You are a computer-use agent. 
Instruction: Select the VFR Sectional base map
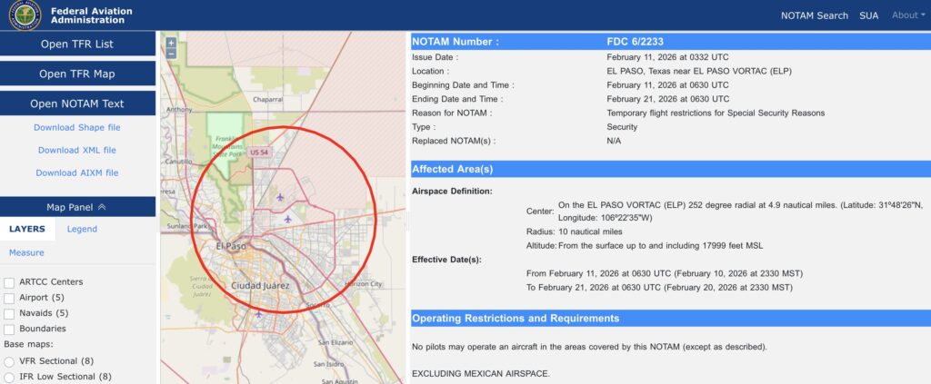click(9, 361)
